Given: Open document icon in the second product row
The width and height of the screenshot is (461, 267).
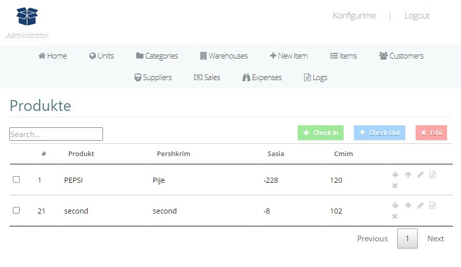Looking at the screenshot, I should 433,205.
